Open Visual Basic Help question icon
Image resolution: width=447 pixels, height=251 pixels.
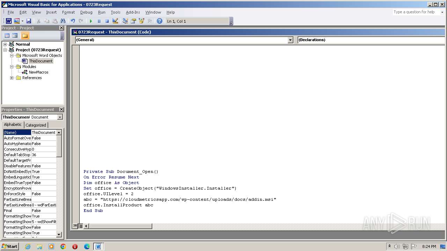(x=160, y=21)
